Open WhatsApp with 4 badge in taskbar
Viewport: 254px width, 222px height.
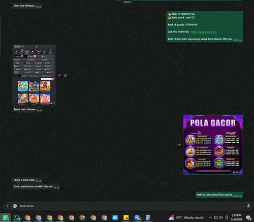point(16,217)
